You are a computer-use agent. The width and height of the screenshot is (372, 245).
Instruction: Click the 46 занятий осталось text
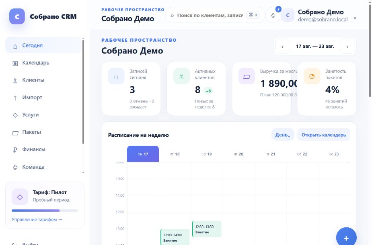coord(336,104)
